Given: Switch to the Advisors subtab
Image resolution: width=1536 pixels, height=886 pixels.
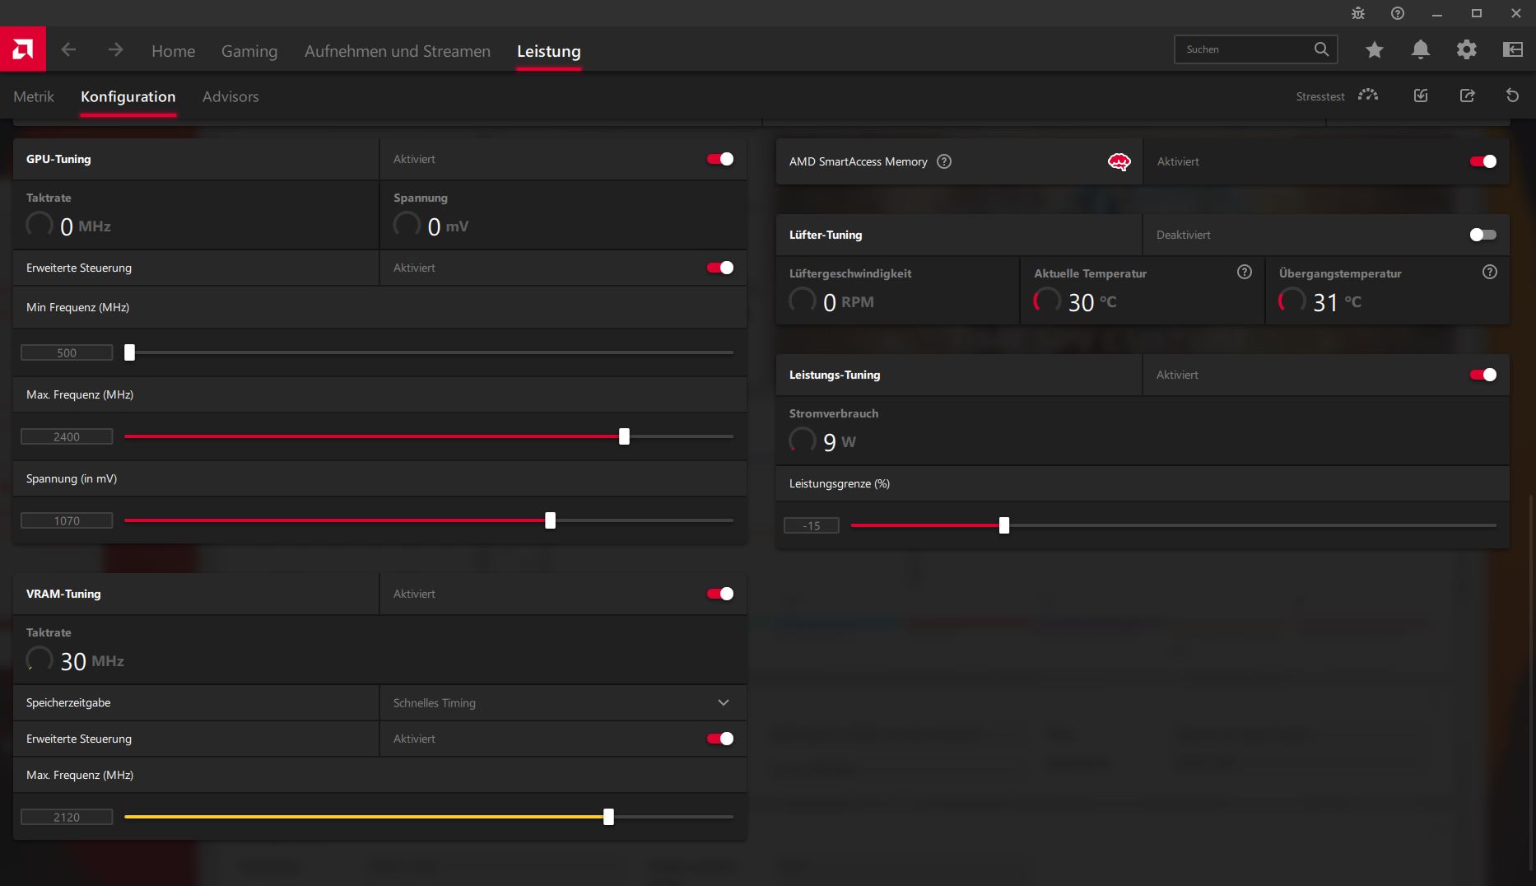Looking at the screenshot, I should [230, 96].
